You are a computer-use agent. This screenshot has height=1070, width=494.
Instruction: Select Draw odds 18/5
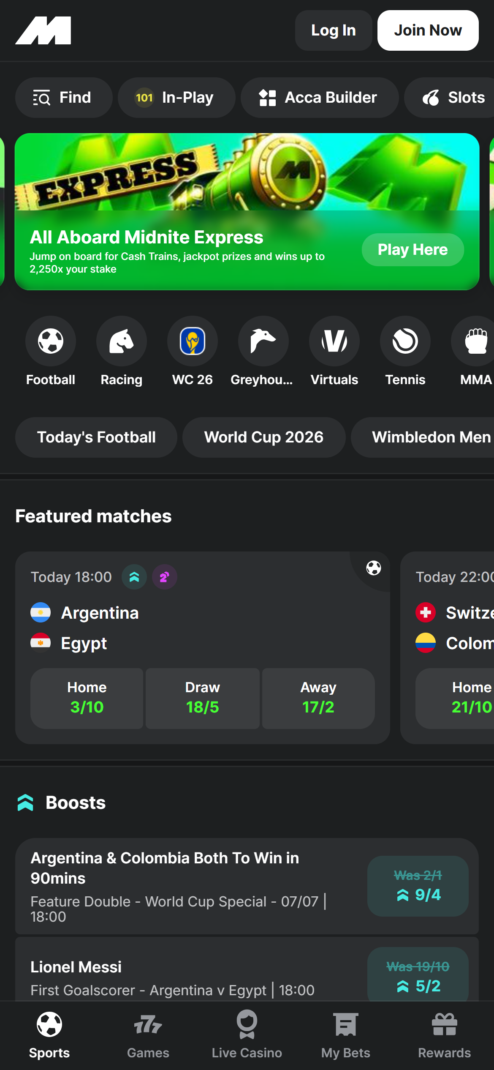pyautogui.click(x=203, y=698)
